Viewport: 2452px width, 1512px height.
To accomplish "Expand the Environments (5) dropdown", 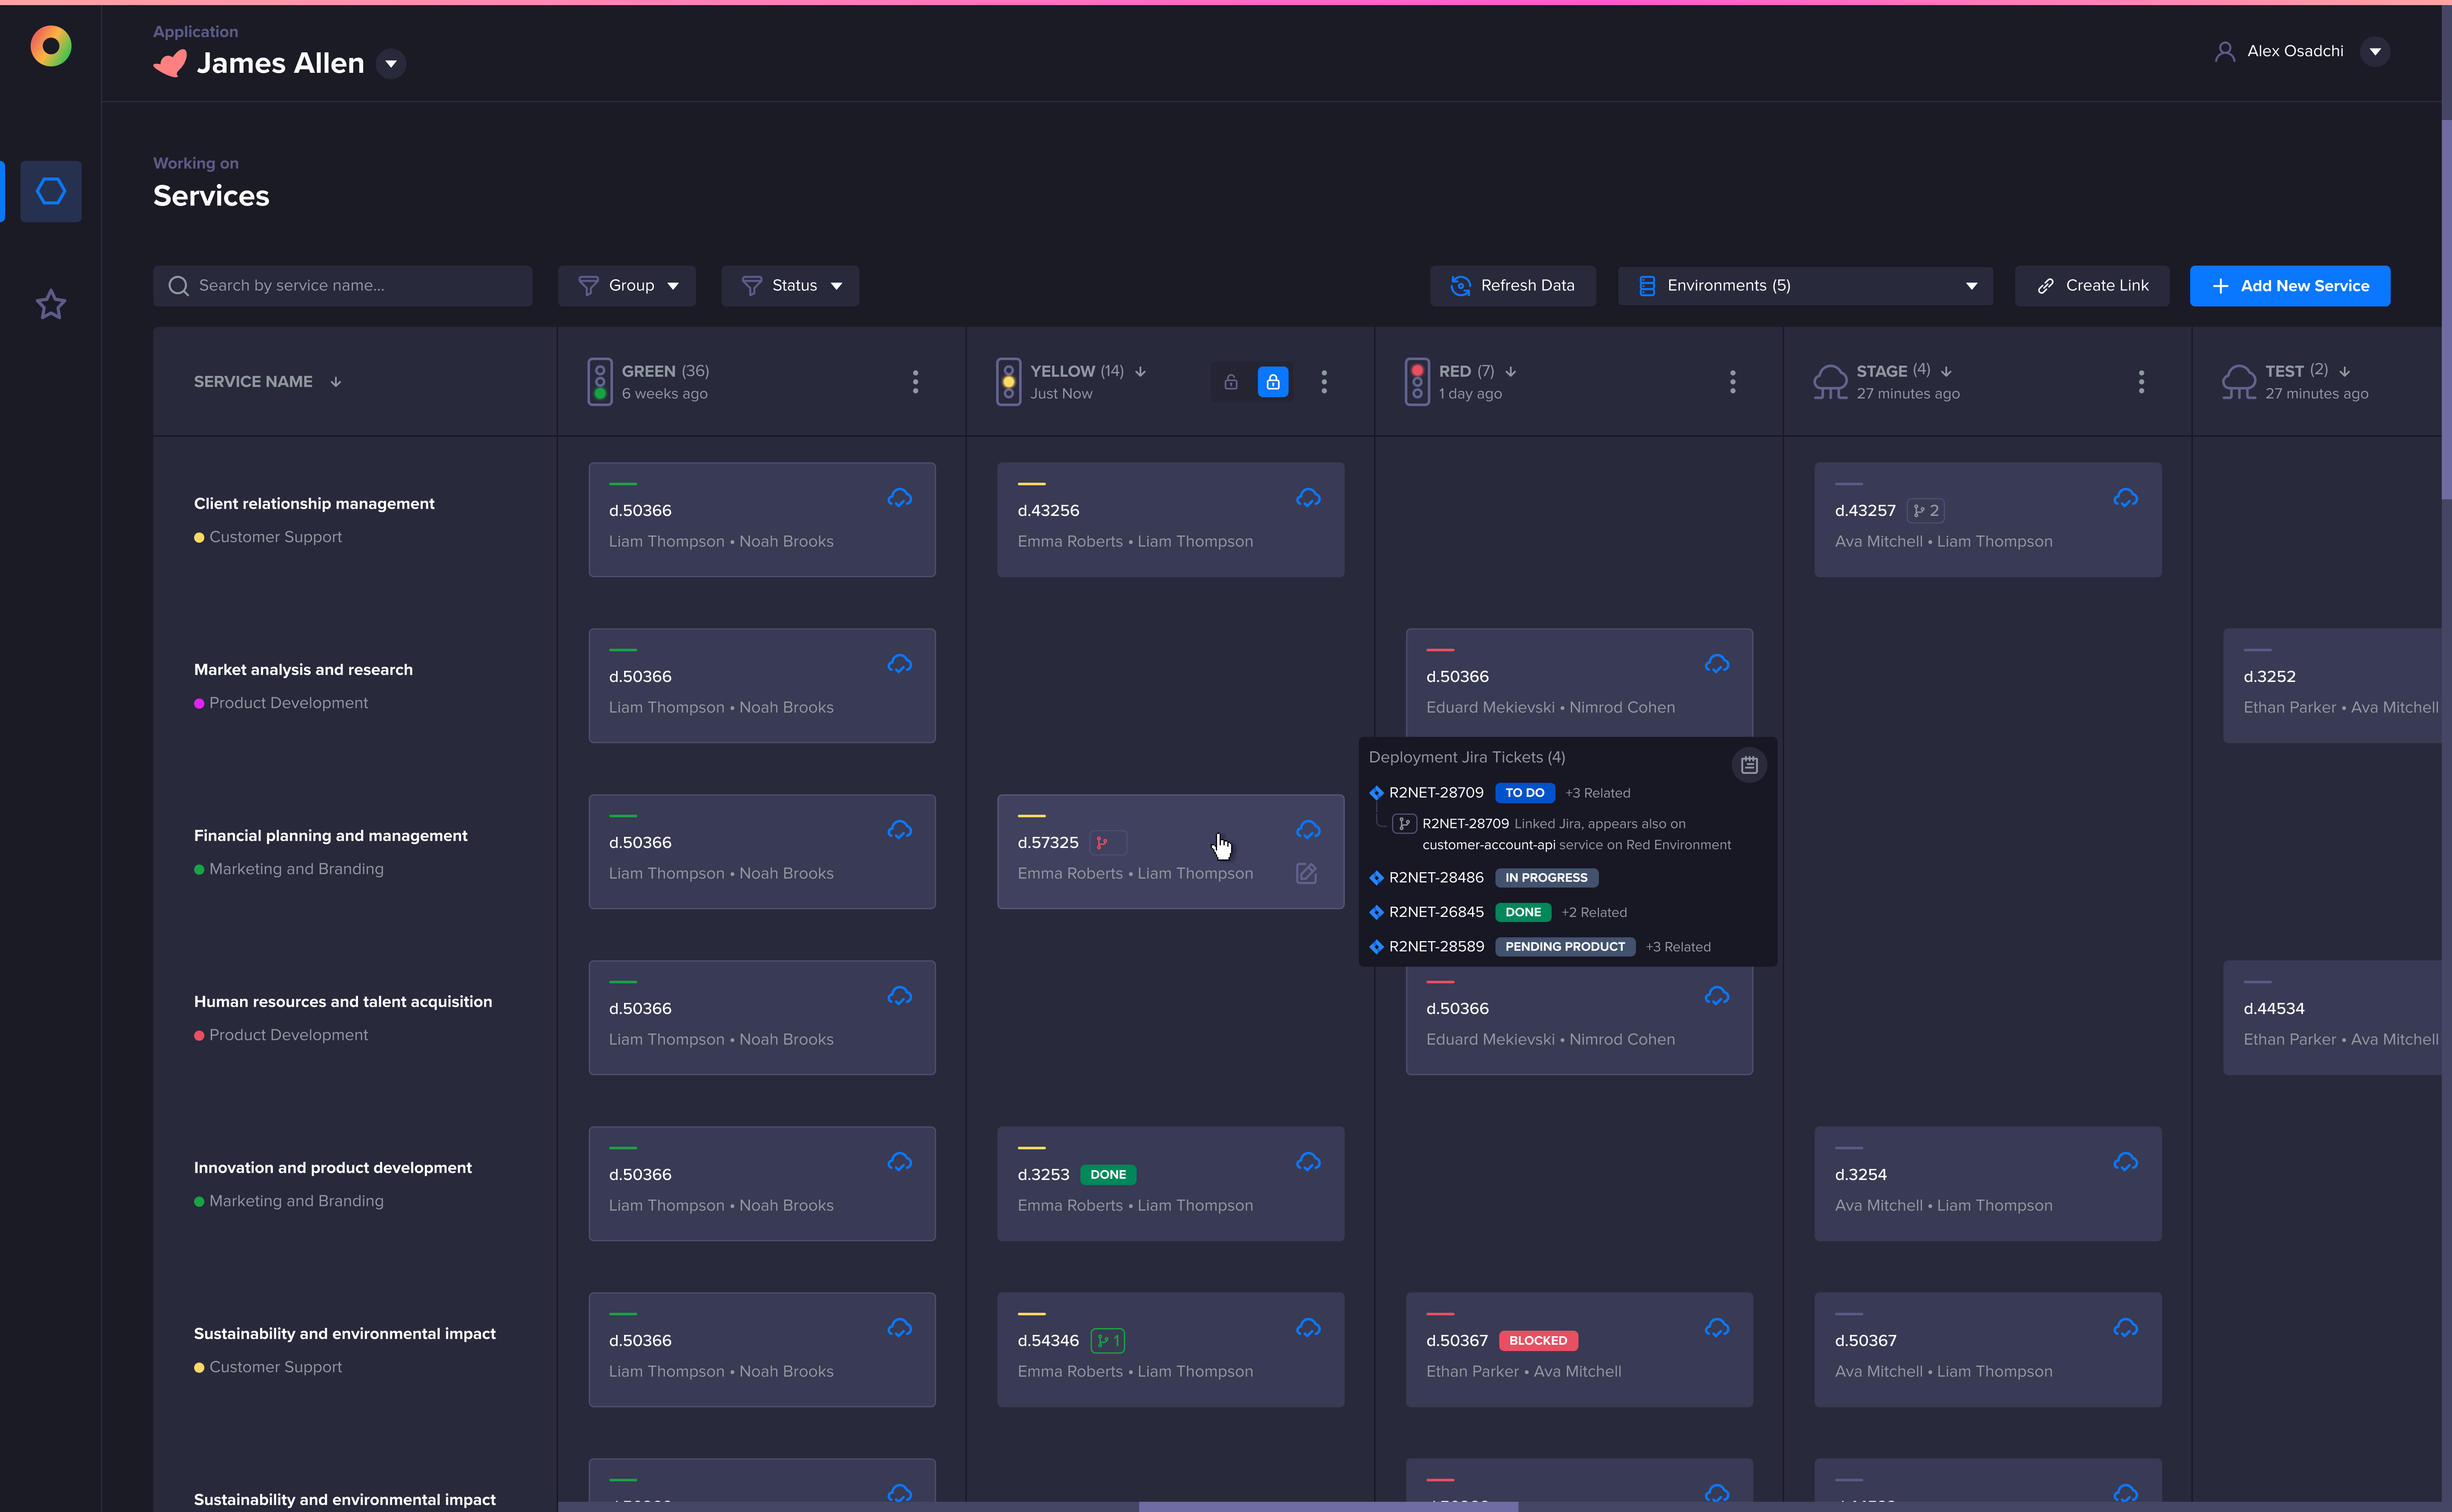I will click(x=1805, y=286).
